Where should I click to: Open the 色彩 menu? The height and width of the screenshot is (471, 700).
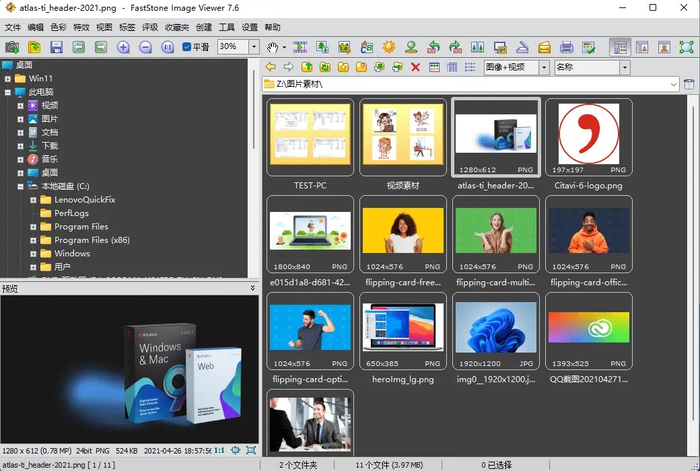coord(59,27)
